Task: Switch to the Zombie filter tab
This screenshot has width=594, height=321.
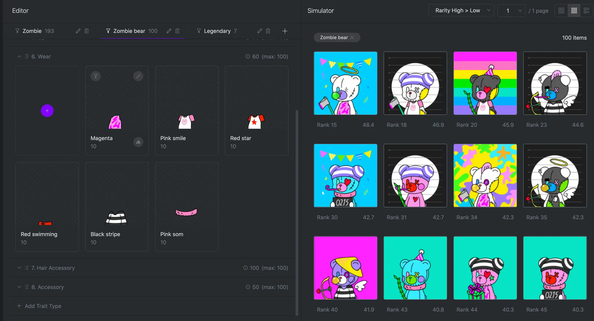Action: point(32,31)
